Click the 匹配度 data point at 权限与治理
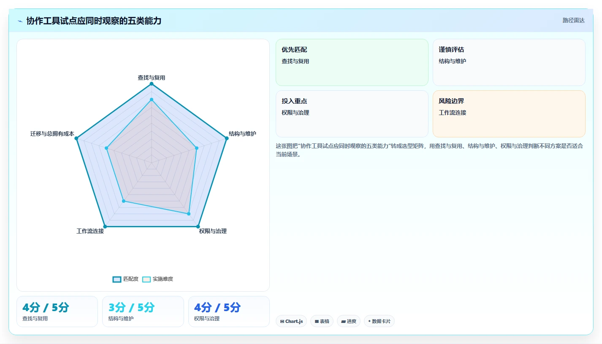 pyautogui.click(x=198, y=226)
